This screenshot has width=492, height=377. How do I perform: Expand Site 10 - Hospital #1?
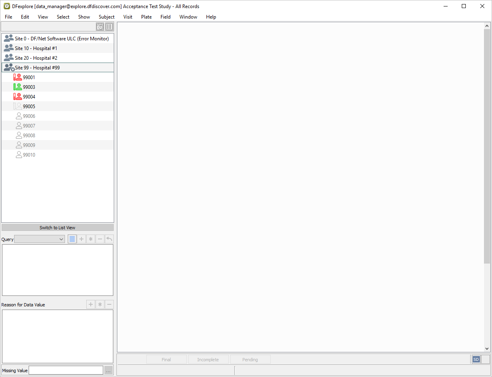click(x=9, y=48)
